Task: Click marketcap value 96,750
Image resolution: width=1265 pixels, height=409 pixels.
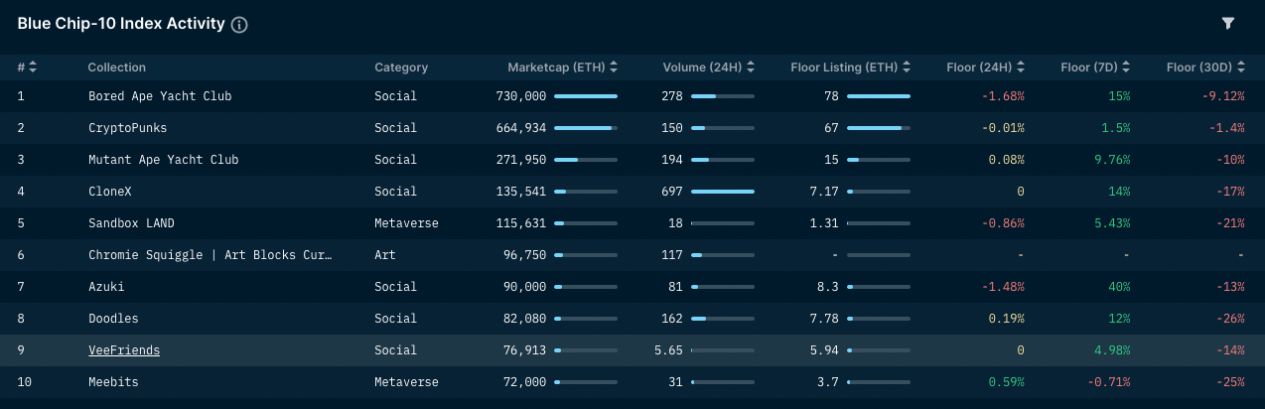Action: pyautogui.click(x=525, y=255)
